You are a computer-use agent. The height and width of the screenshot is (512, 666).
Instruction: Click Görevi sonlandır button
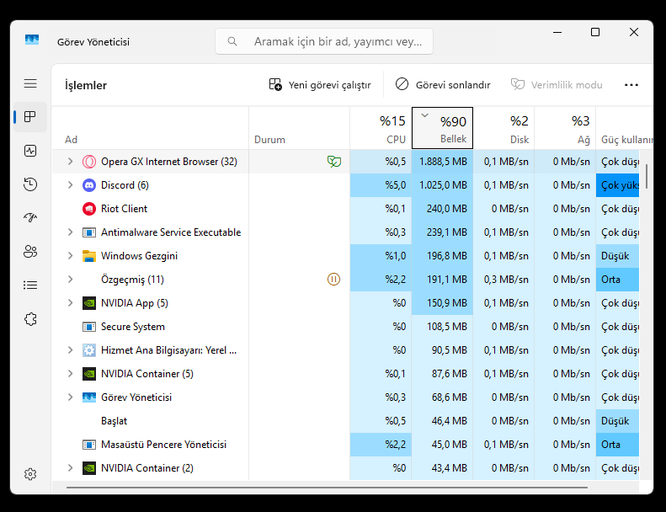[443, 85]
